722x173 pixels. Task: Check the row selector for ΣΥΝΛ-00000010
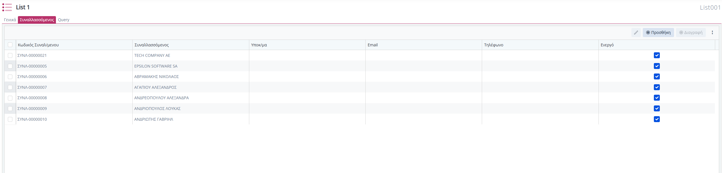[10, 119]
